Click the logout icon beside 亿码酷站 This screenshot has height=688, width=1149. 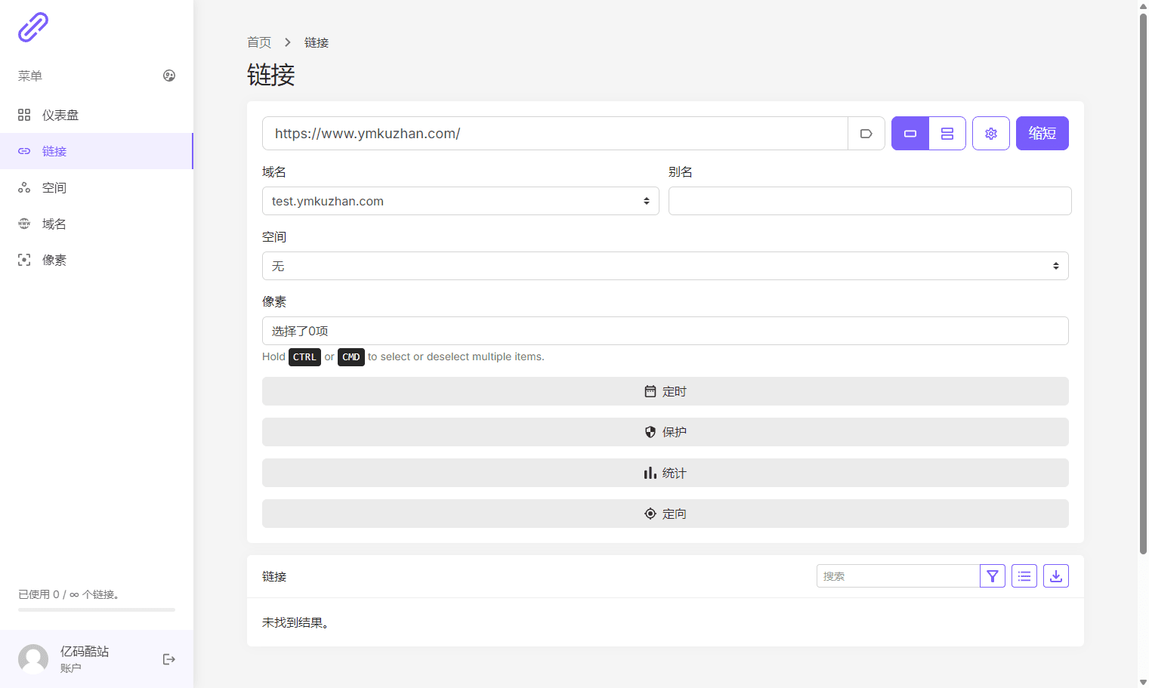pos(169,659)
